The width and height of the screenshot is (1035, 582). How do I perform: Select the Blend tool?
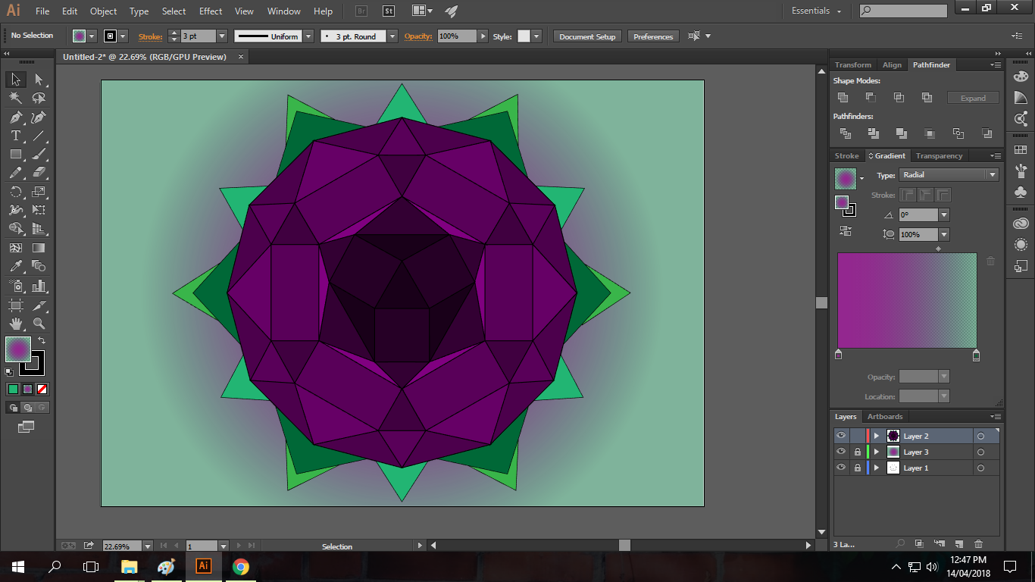(x=39, y=266)
